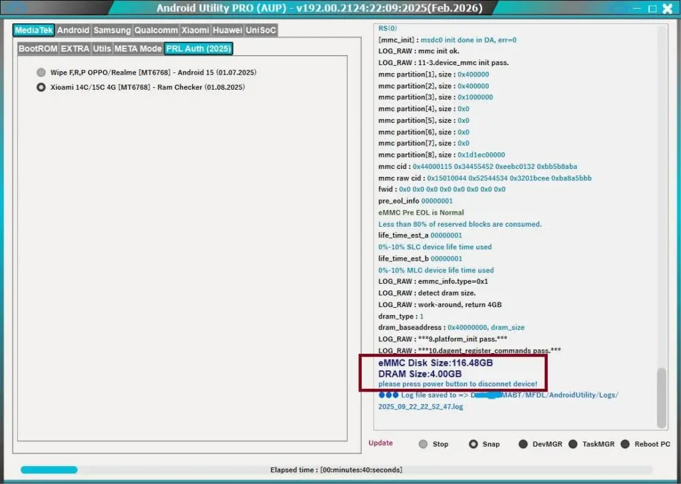Select the META Mode sub-tab
Viewport: 681px width, 484px height.
[x=138, y=49]
